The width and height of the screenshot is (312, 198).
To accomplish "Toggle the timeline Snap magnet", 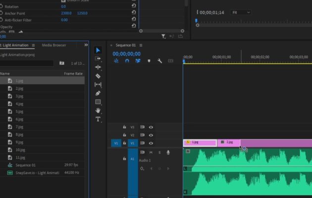I will pos(127,61).
